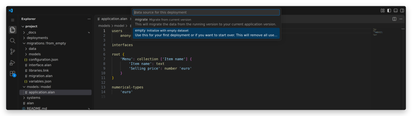Open Explorer Views and More Actions ellipsis
The height and width of the screenshot is (116, 412).
point(89,19)
